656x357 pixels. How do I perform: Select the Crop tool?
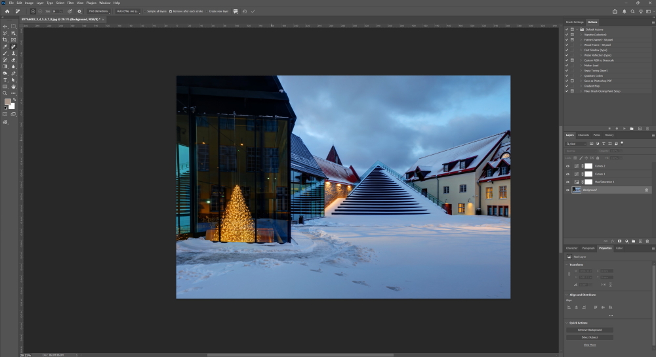pyautogui.click(x=5, y=40)
